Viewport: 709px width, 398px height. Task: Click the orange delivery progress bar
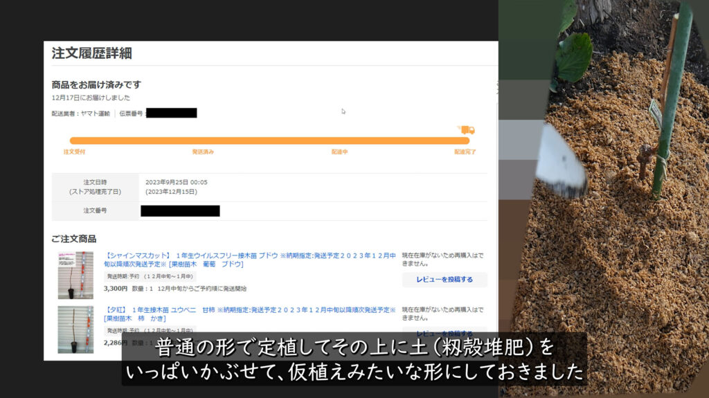(x=270, y=141)
